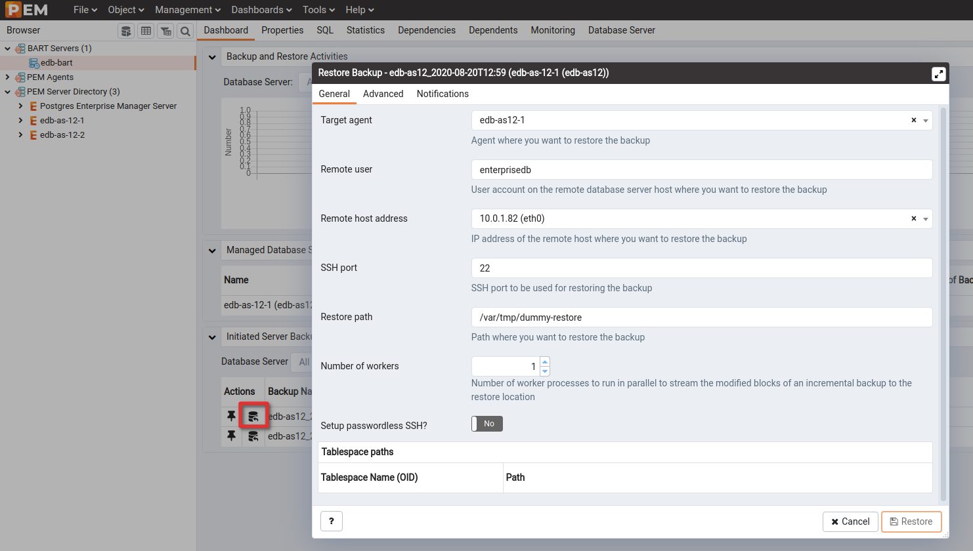Click the edb-as-12-2 server icon
The image size is (973, 551).
(33, 135)
